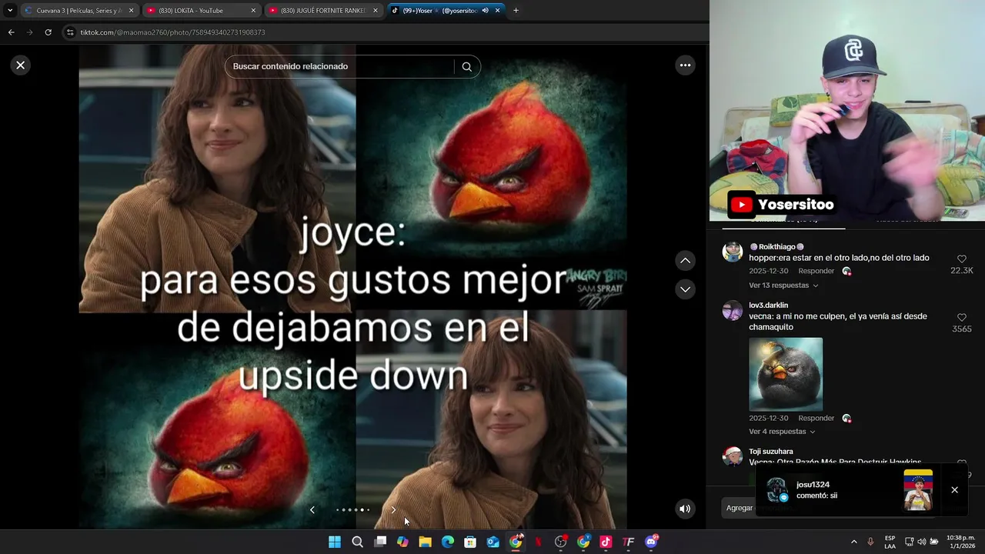Screen dimensions: 985x554
Task: Open Windows Search from the taskbar
Action: (357, 542)
